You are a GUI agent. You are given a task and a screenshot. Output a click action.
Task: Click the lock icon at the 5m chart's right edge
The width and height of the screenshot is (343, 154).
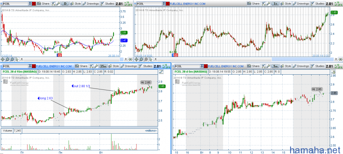coord(333,72)
